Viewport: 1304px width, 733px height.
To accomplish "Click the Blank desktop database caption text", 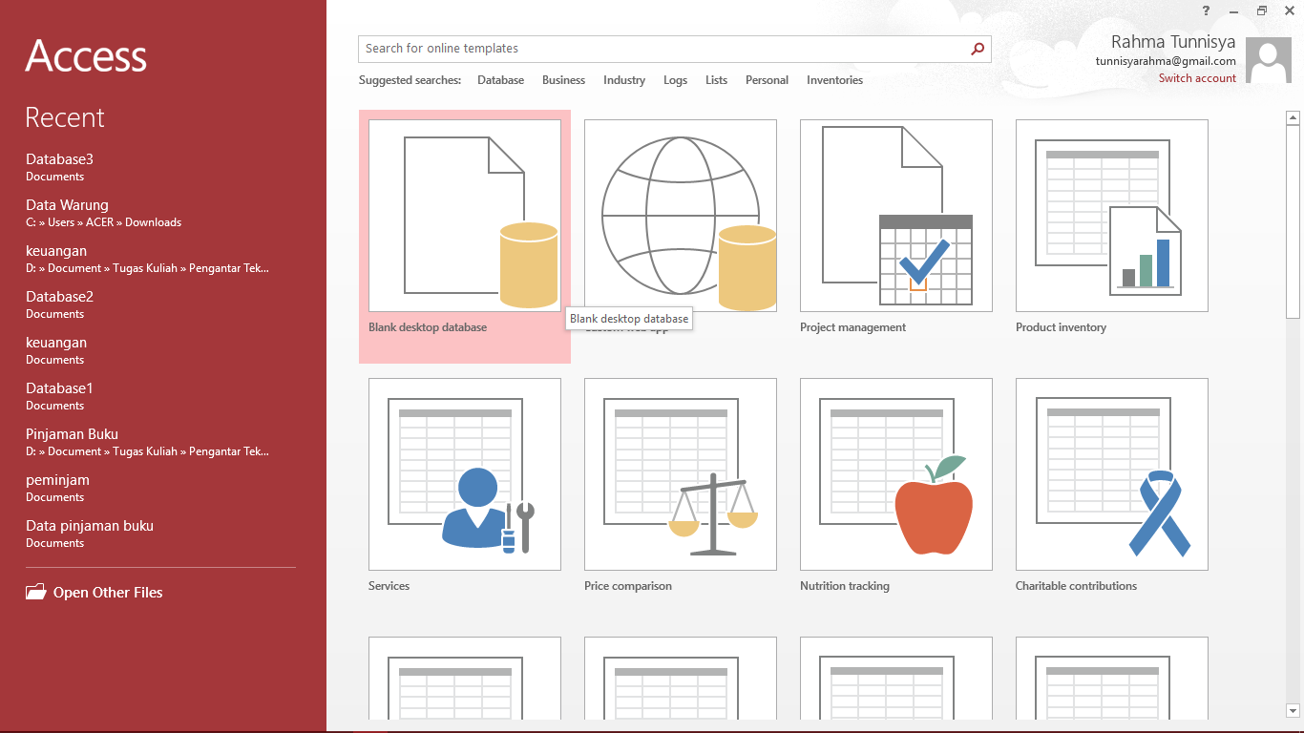I will [x=428, y=327].
